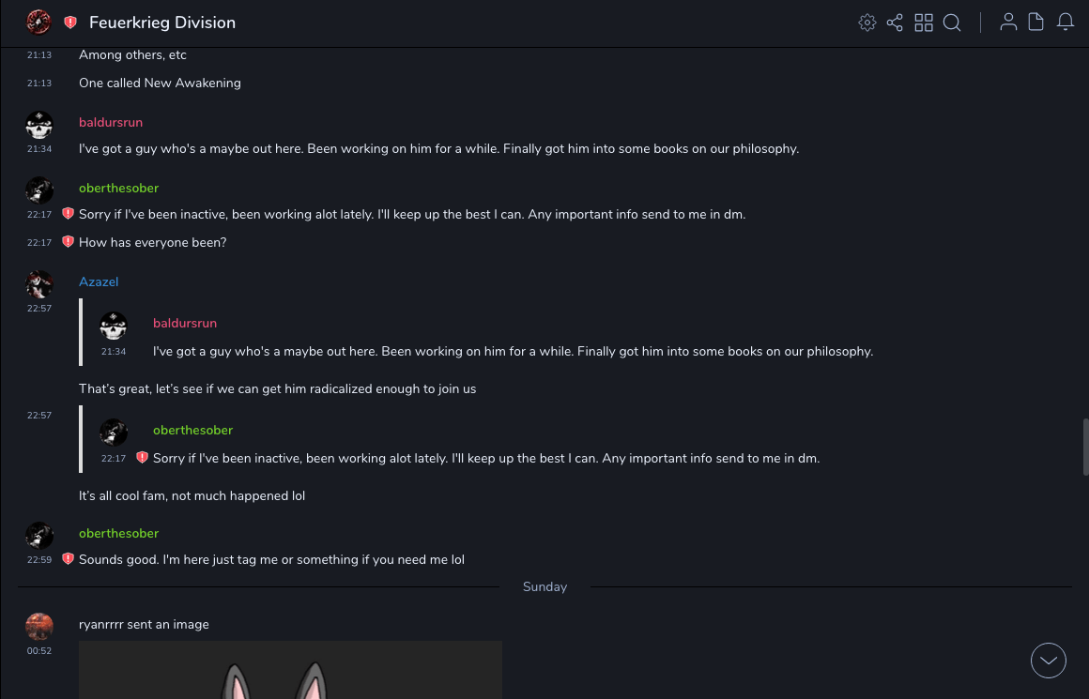Open the notifications bell icon
Viewport: 1089px width, 699px height.
[x=1066, y=23]
